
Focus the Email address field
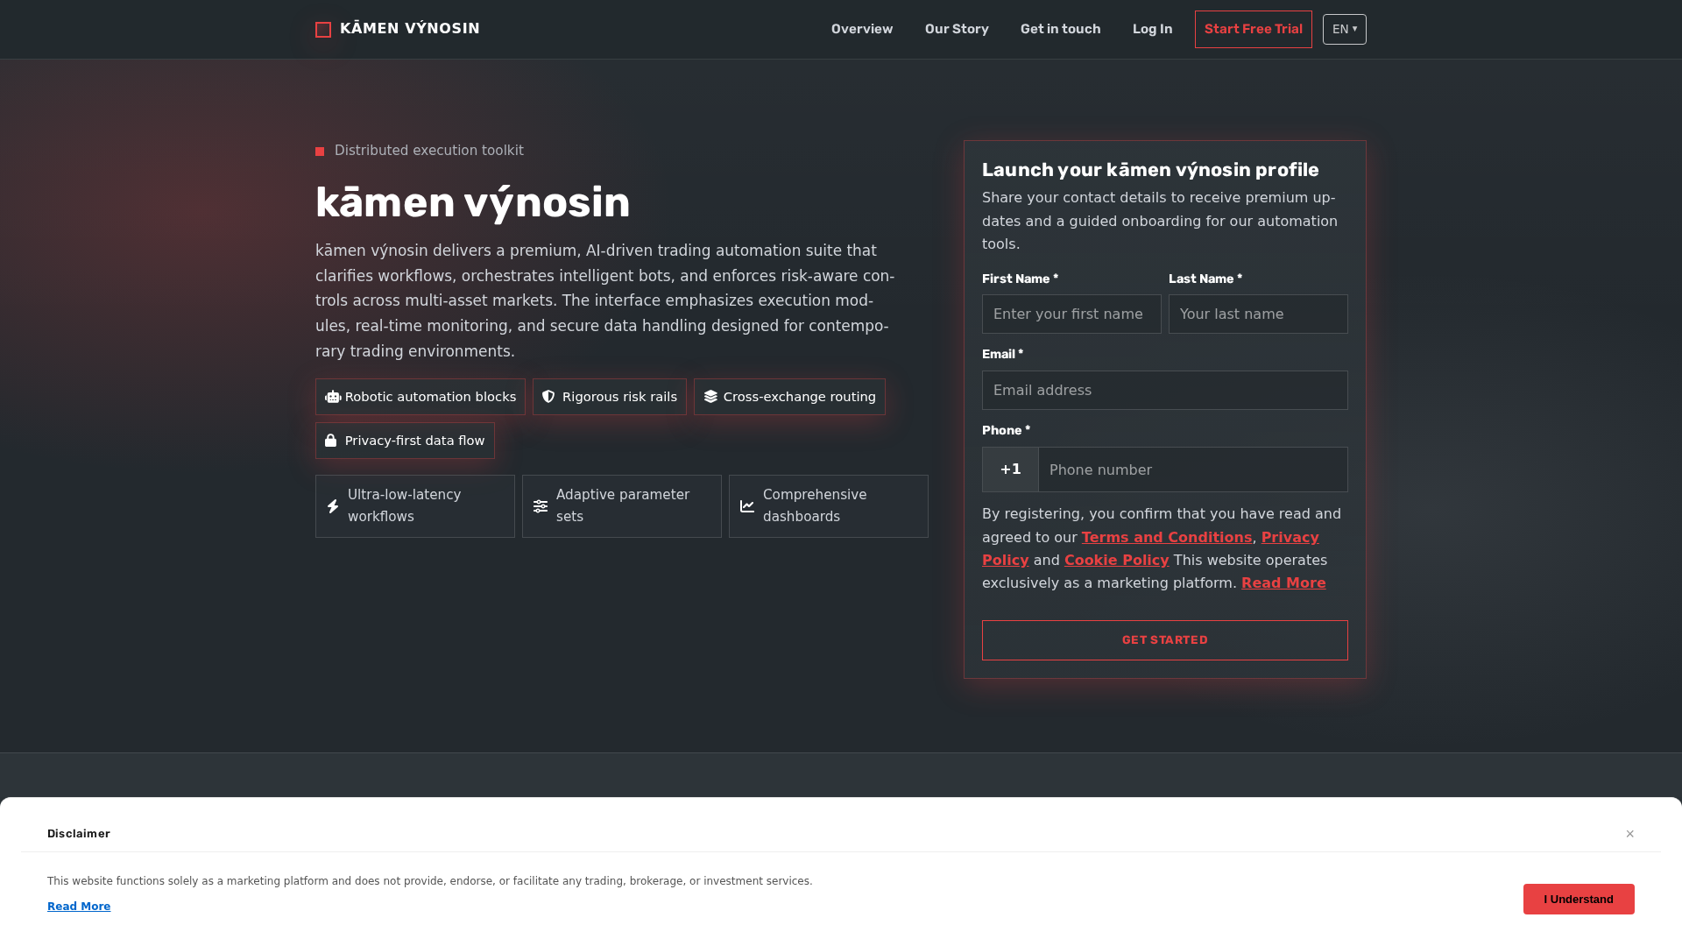coord(1165,390)
